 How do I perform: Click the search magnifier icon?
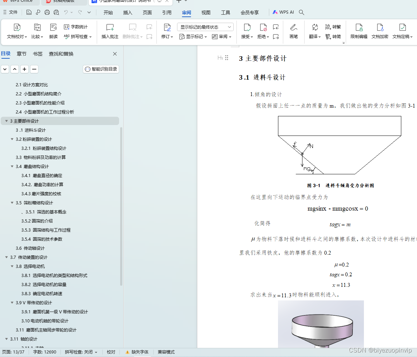coord(301,12)
